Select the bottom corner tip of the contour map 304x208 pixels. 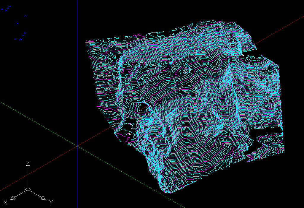168,193
